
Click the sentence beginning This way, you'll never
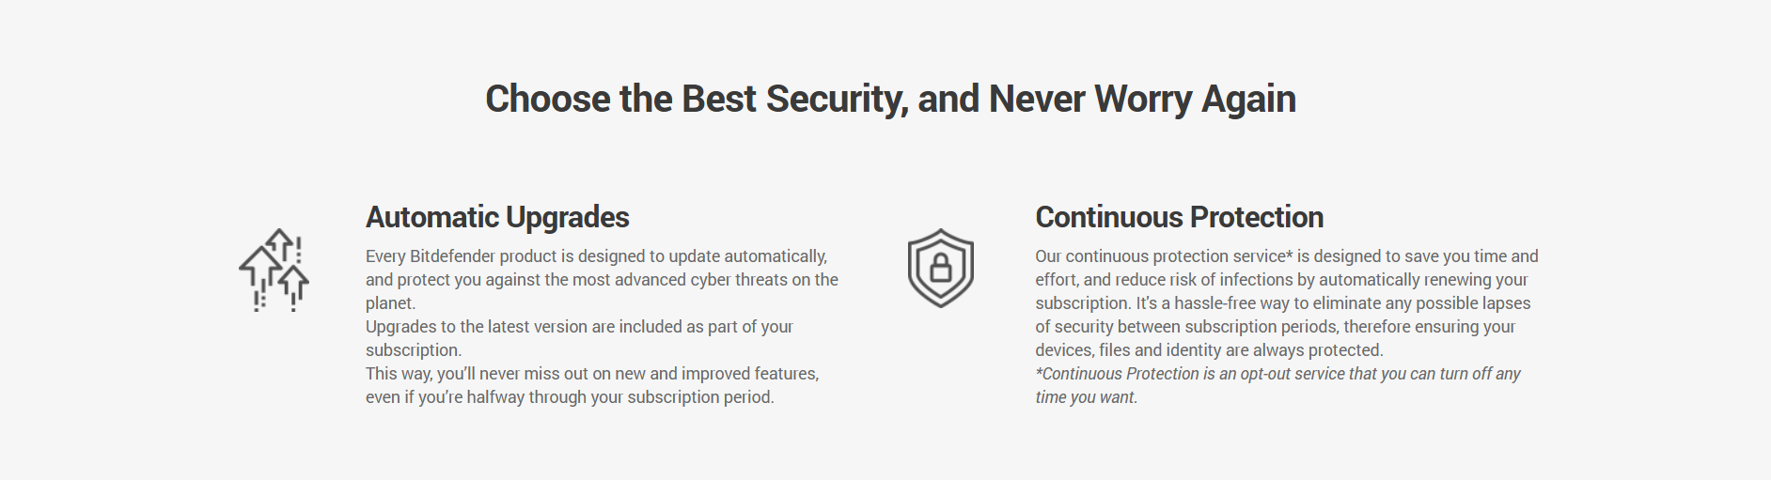pyautogui.click(x=592, y=385)
